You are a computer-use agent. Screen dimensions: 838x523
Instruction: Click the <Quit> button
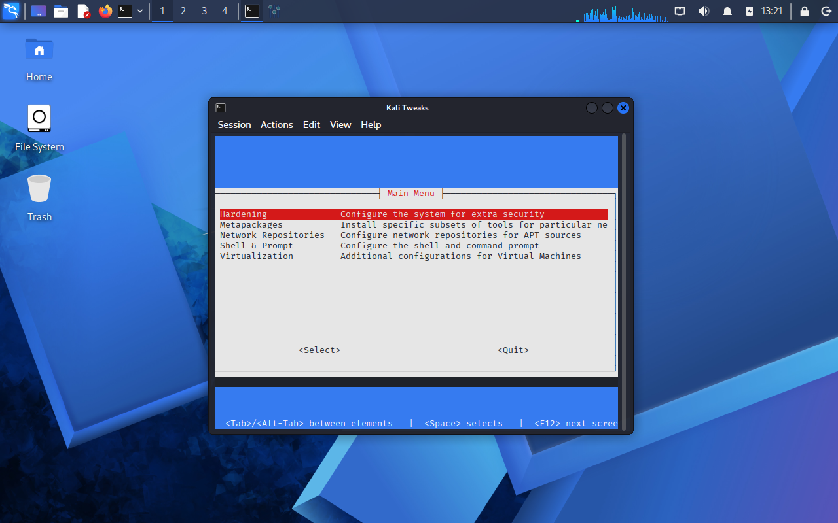pyautogui.click(x=513, y=350)
